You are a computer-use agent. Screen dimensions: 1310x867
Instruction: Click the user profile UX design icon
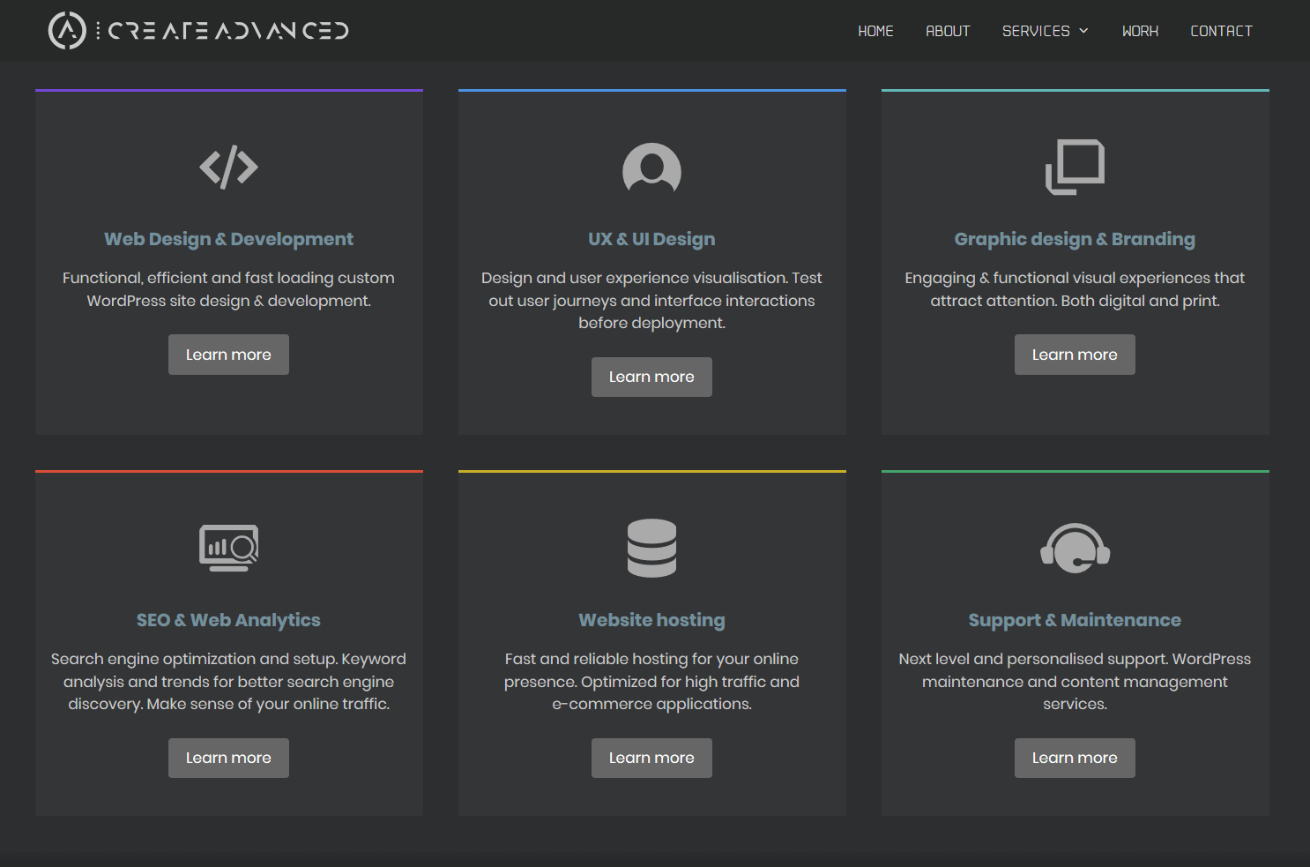coord(651,168)
